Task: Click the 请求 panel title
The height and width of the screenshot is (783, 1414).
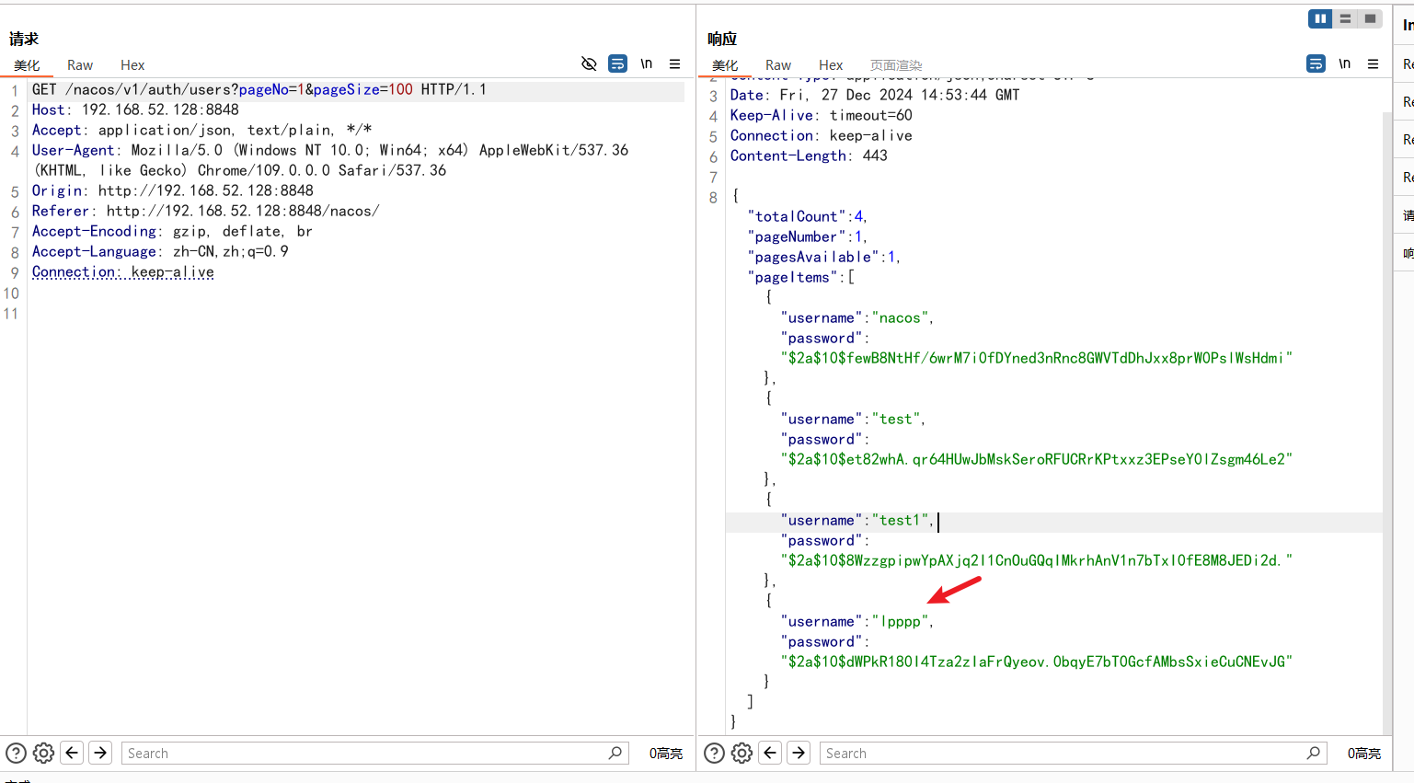Action: coord(24,39)
